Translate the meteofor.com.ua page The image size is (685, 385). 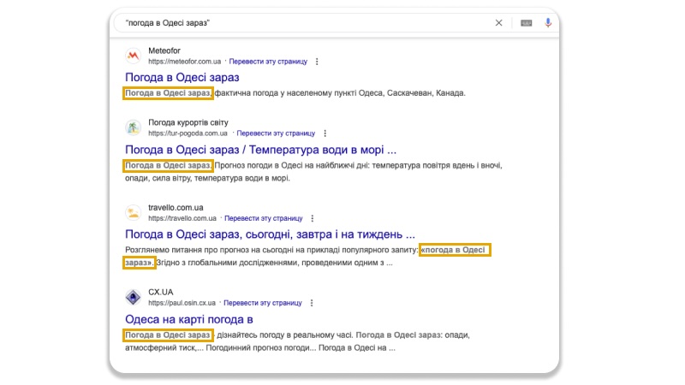[268, 62]
